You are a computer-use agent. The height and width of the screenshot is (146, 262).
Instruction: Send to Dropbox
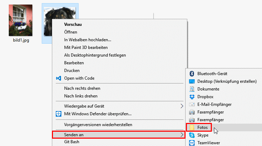click(x=205, y=97)
